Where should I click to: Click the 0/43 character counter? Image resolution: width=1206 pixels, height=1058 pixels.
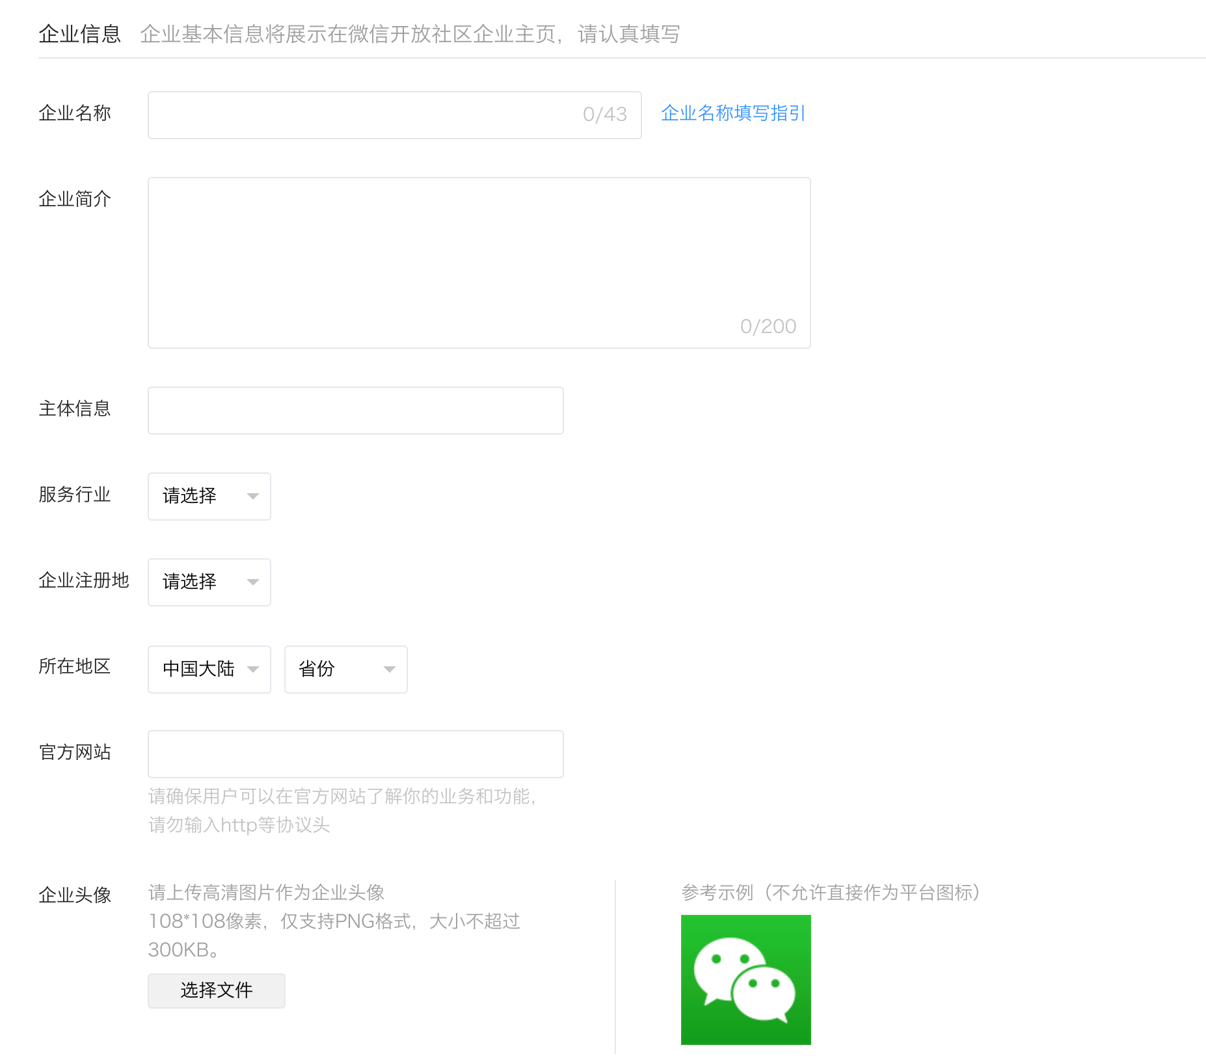click(604, 115)
